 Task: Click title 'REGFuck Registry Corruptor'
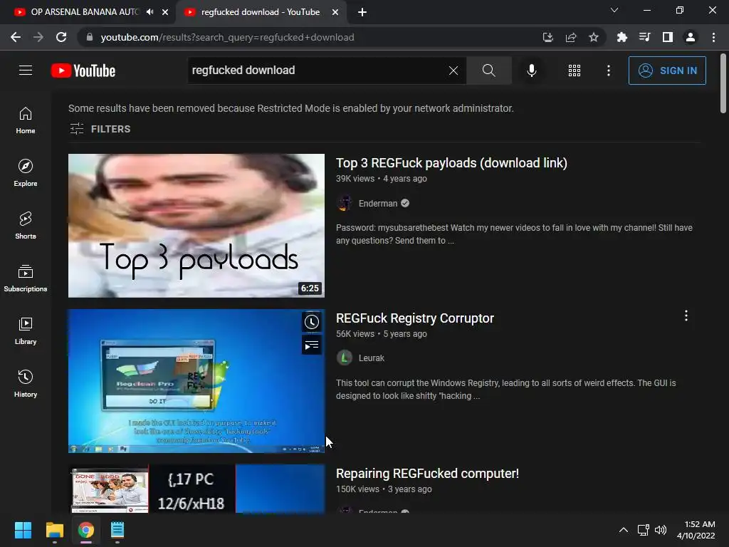coord(415,318)
